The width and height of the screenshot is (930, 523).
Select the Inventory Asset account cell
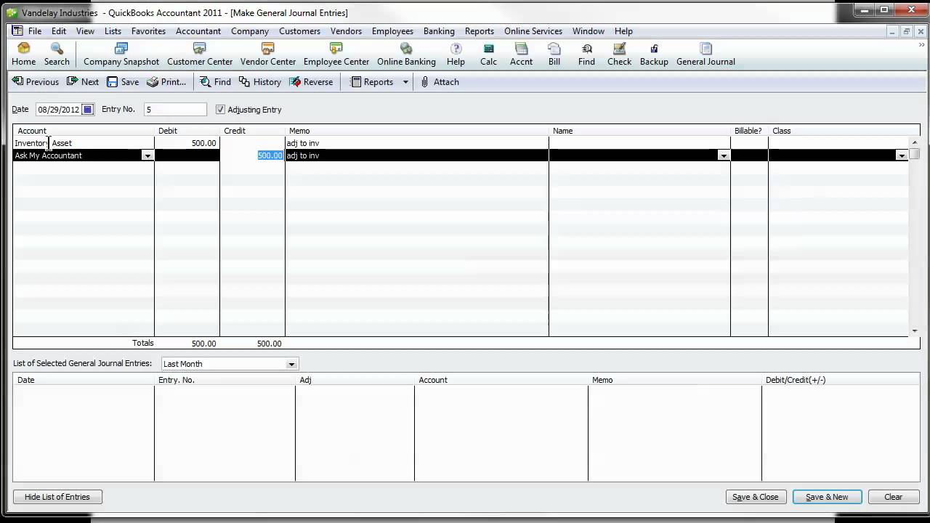coord(84,143)
